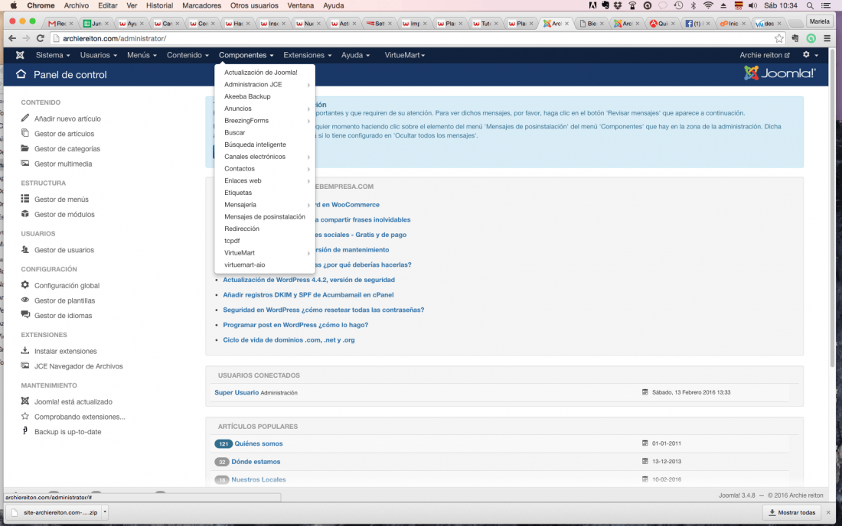Click download icon for Instalar extensiones
The width and height of the screenshot is (842, 526).
click(24, 350)
